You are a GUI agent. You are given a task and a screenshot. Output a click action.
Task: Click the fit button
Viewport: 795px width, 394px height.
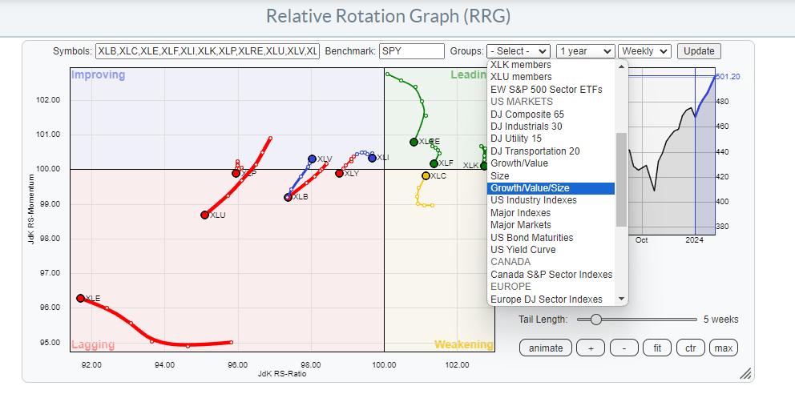[x=658, y=348]
